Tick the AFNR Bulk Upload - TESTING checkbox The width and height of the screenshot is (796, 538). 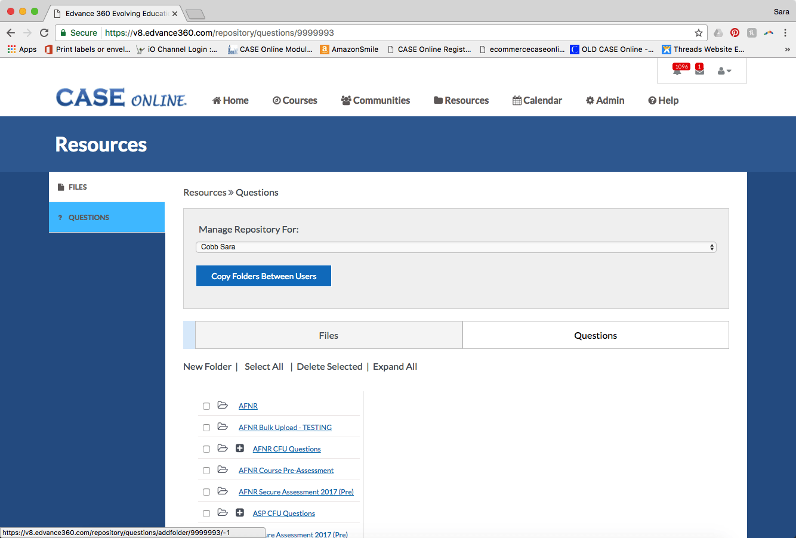tap(206, 428)
